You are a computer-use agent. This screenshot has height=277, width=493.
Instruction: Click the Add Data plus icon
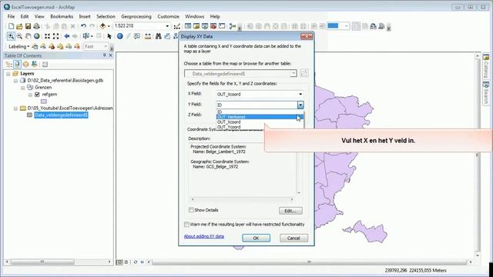[102, 26]
